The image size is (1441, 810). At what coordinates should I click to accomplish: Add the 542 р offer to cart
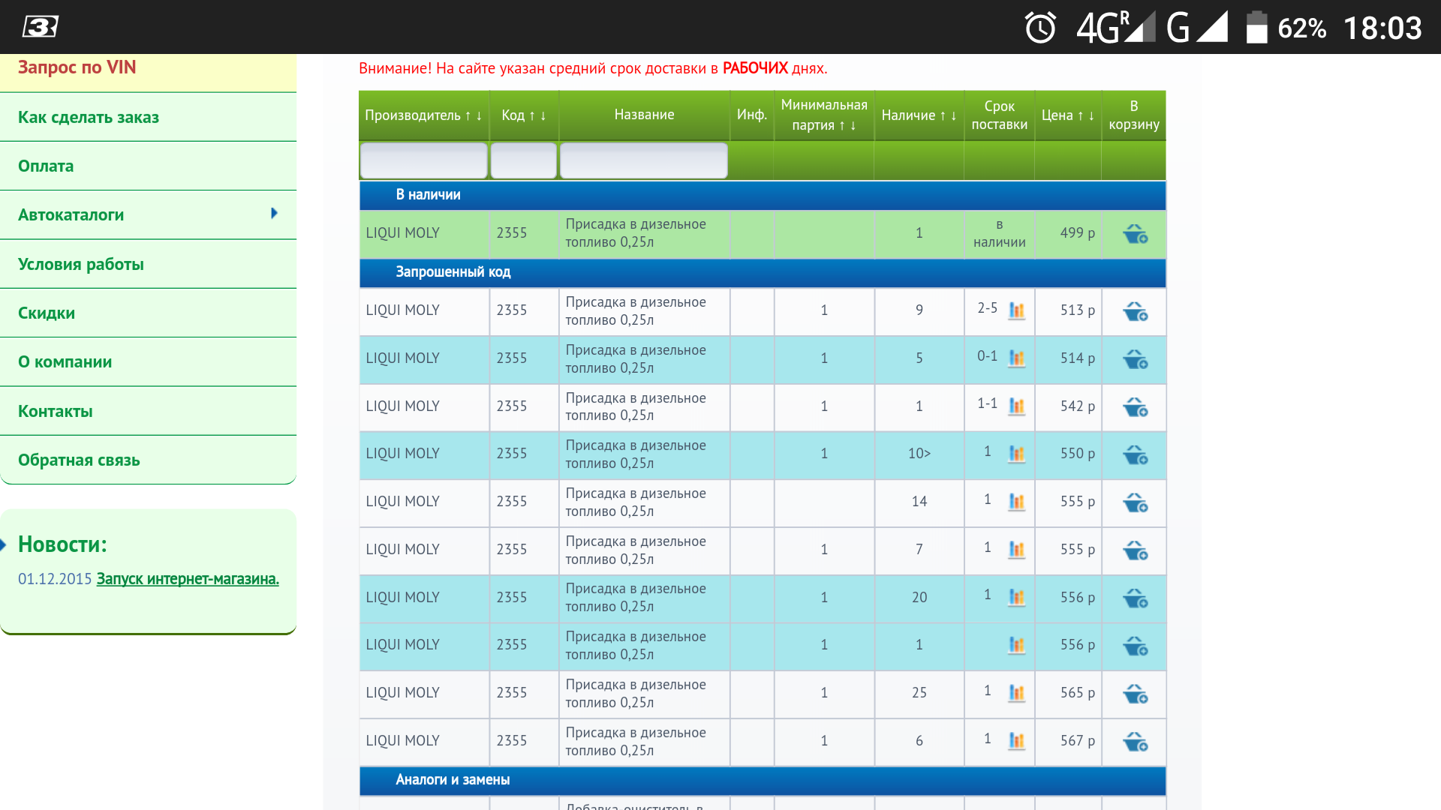click(x=1135, y=407)
